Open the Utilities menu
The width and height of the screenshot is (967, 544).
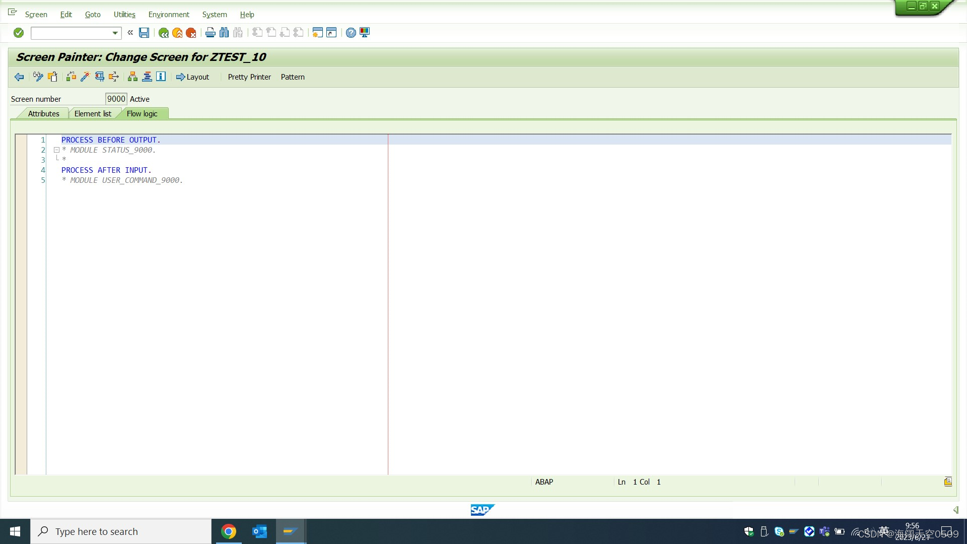(124, 15)
